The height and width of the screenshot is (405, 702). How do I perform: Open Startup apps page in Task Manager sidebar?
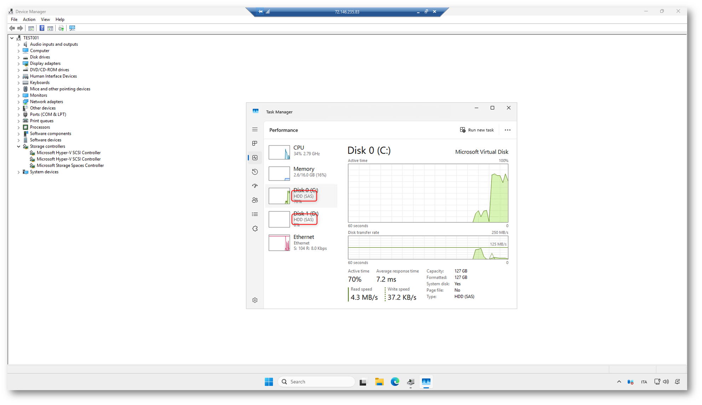tap(255, 186)
